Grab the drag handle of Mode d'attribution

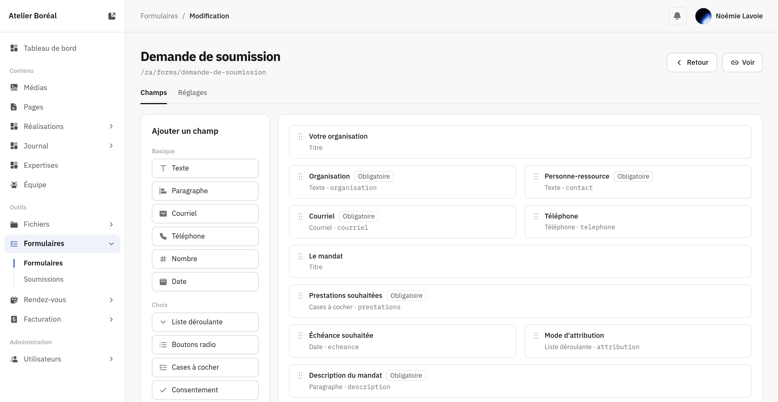point(536,336)
